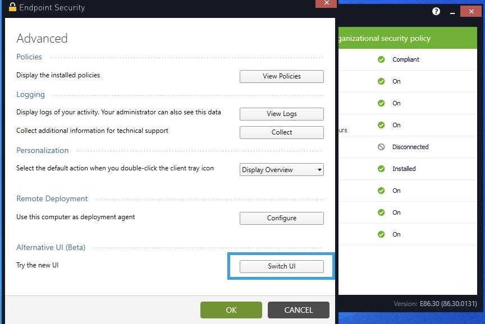Open the View Logs button
The image size is (485, 324).
point(281,114)
